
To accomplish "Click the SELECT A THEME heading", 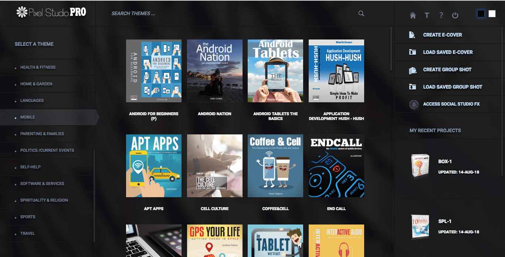I will (34, 44).
